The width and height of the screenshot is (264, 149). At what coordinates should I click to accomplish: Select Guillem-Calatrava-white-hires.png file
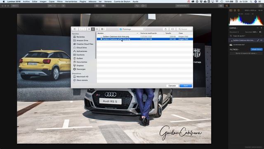click(x=145, y=39)
